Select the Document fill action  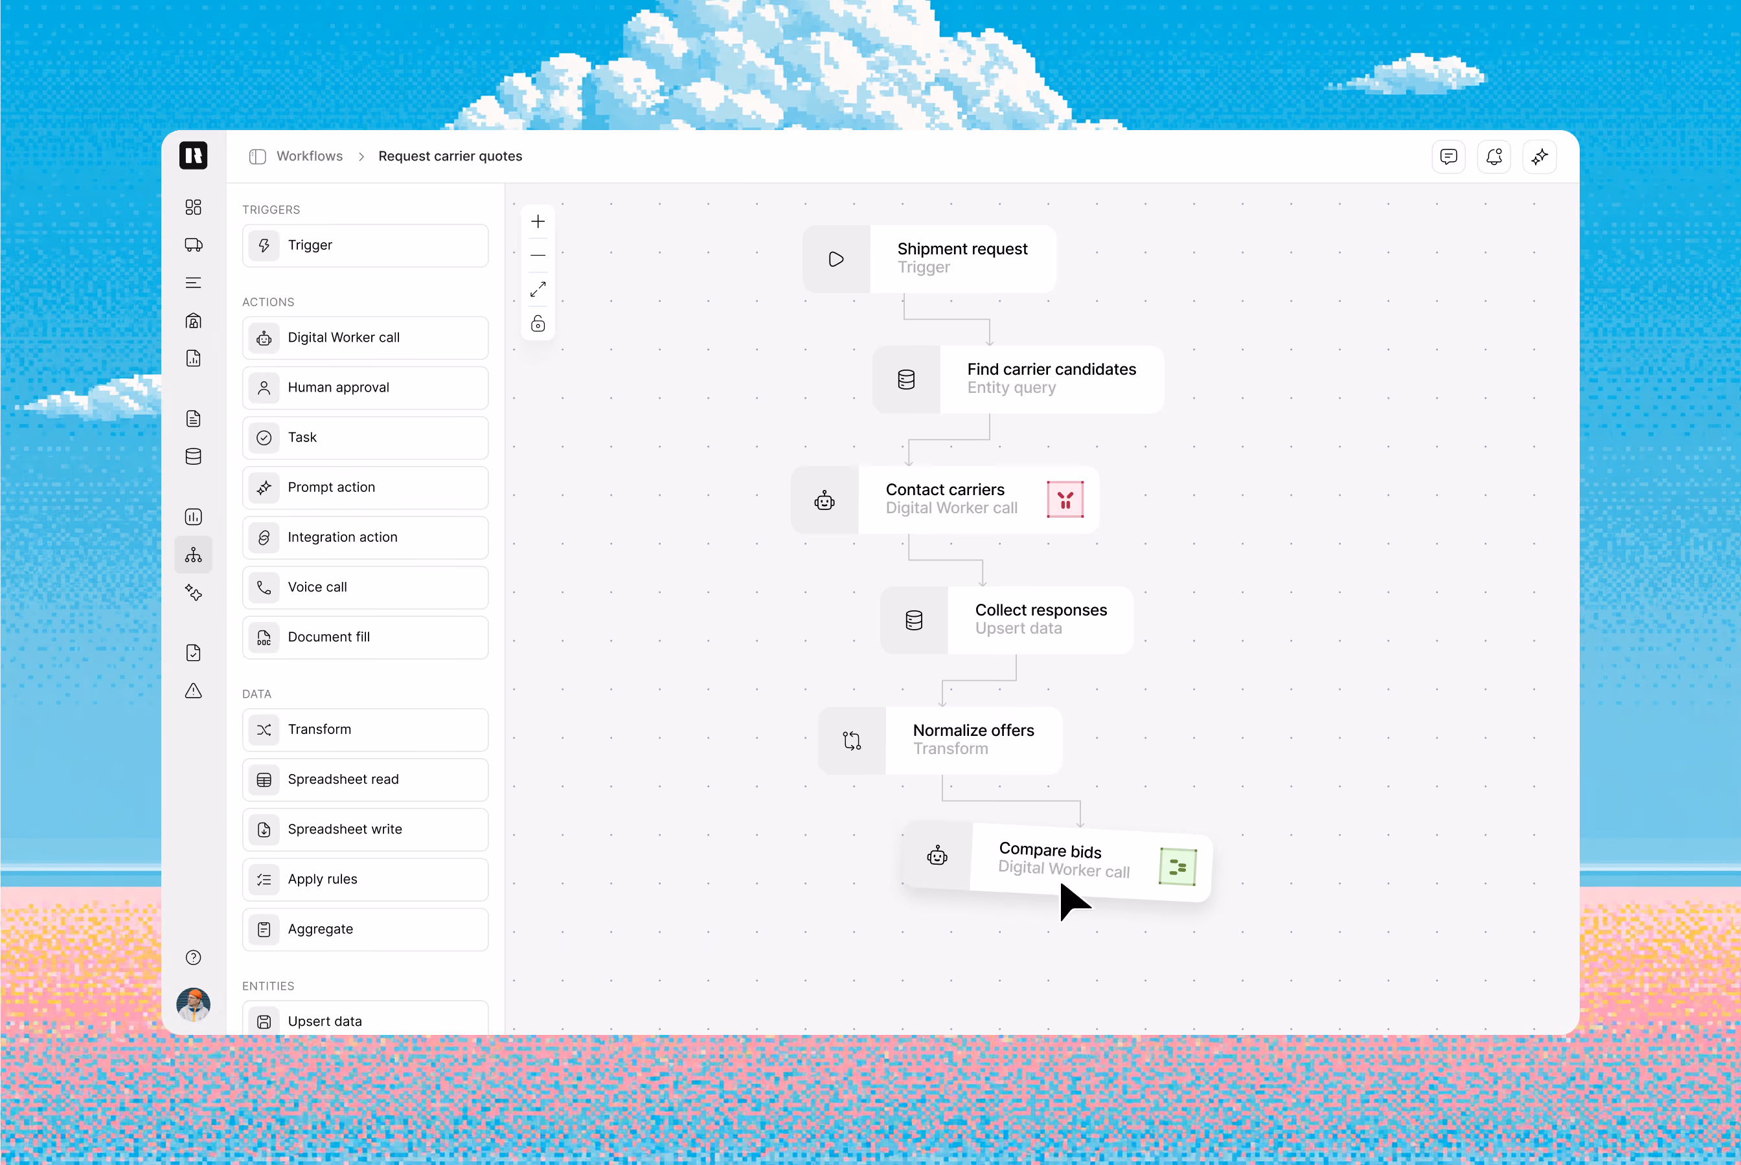pyautogui.click(x=365, y=637)
